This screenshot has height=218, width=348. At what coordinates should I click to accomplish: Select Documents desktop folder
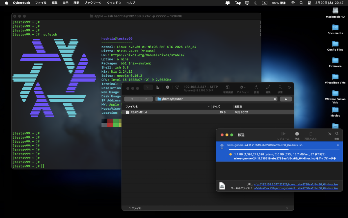tap(335, 29)
